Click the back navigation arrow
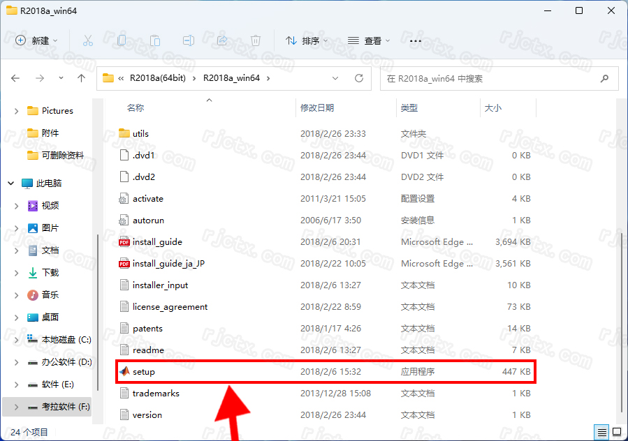This screenshot has height=441, width=628. [x=16, y=78]
